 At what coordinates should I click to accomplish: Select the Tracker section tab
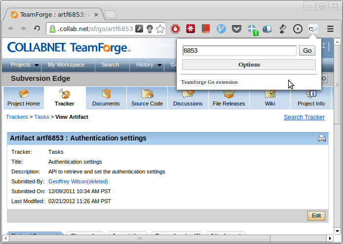(65, 98)
